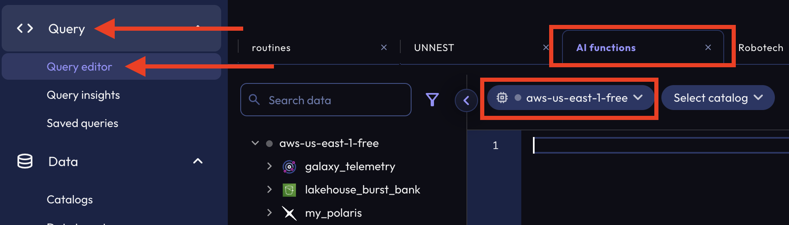The height and width of the screenshot is (225, 789).
Task: Focus the Search data field
Action: [x=333, y=100]
